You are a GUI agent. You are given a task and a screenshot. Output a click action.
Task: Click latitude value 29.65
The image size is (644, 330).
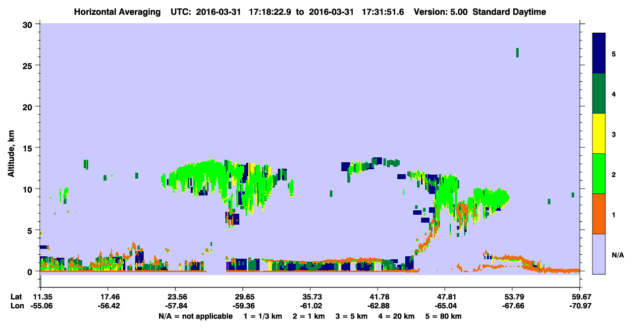click(242, 297)
